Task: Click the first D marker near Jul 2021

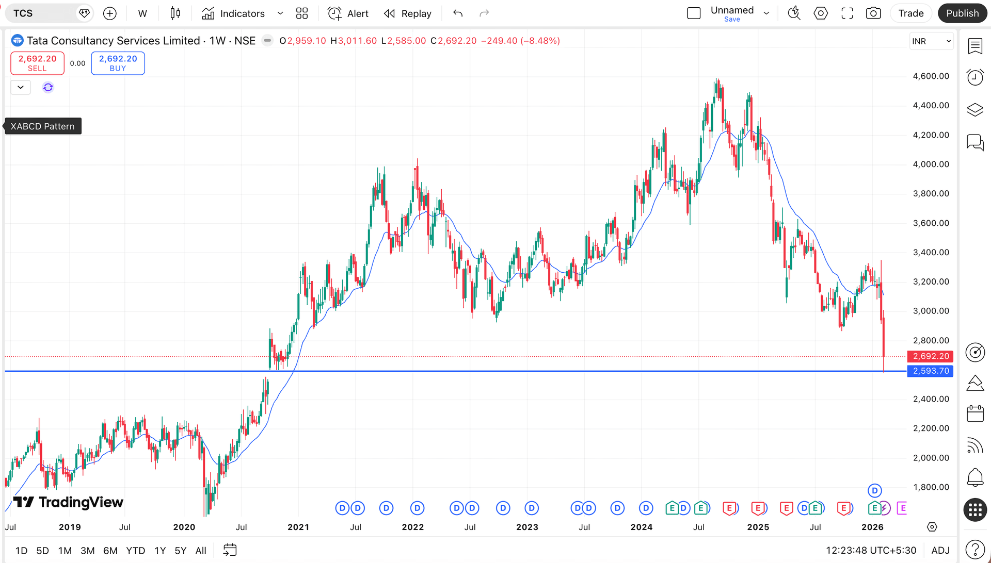Action: [342, 508]
